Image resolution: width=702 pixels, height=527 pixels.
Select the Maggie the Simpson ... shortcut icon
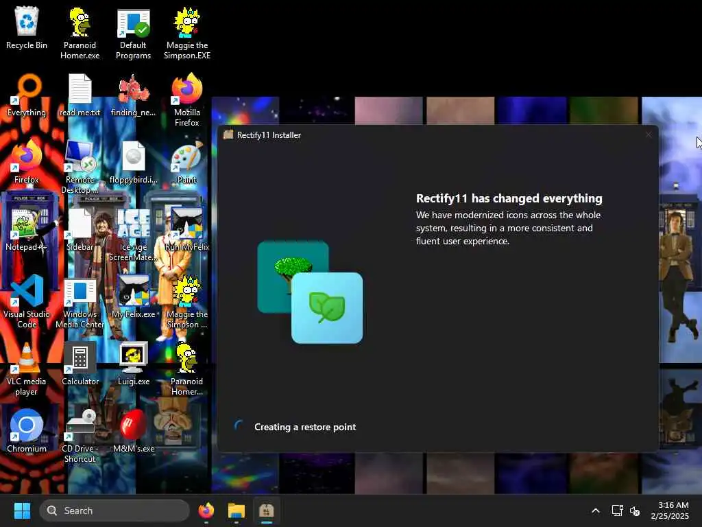tap(186, 302)
